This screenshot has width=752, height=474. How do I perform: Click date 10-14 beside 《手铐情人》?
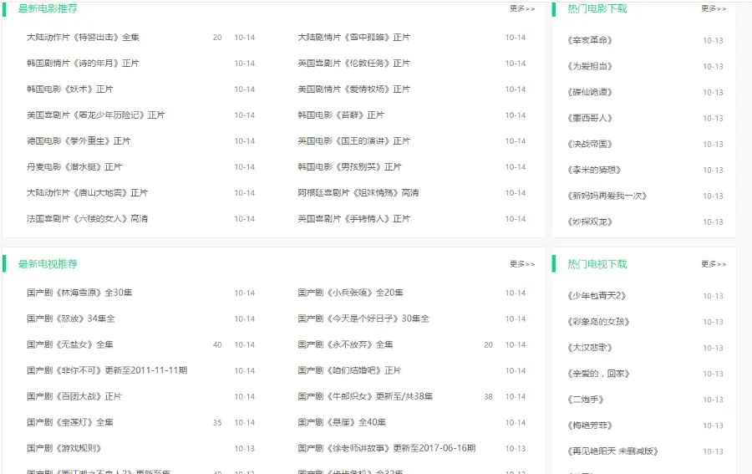click(x=516, y=219)
